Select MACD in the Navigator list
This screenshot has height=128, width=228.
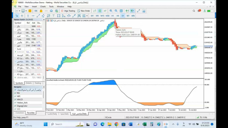point(28,99)
